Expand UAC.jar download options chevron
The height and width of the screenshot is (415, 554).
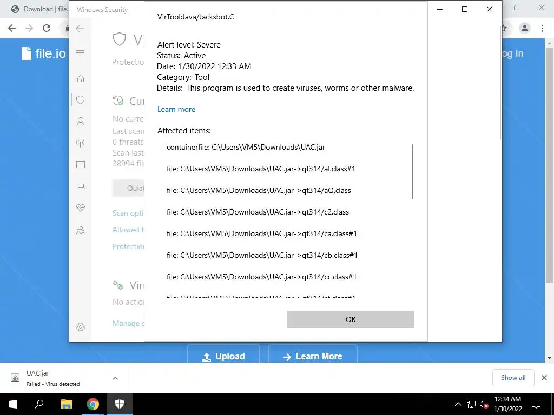tap(115, 378)
